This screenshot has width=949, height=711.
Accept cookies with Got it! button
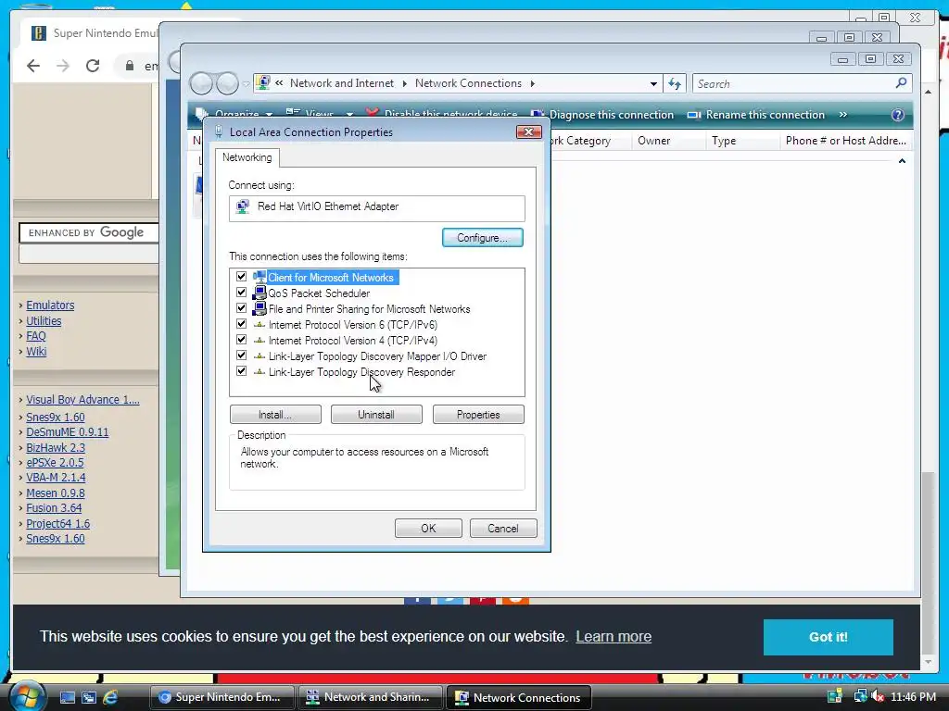pyautogui.click(x=828, y=637)
